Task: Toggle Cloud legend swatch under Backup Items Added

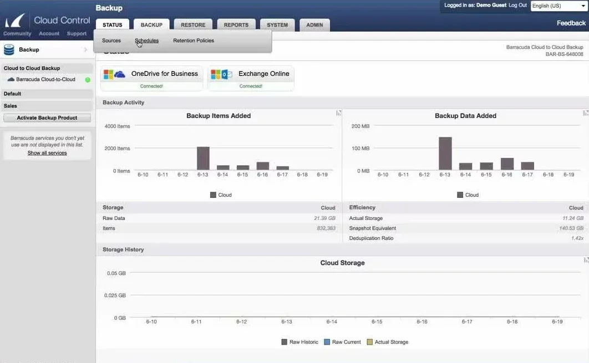Action: [213, 195]
